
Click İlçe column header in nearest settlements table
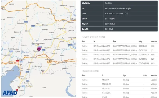[115, 41]
